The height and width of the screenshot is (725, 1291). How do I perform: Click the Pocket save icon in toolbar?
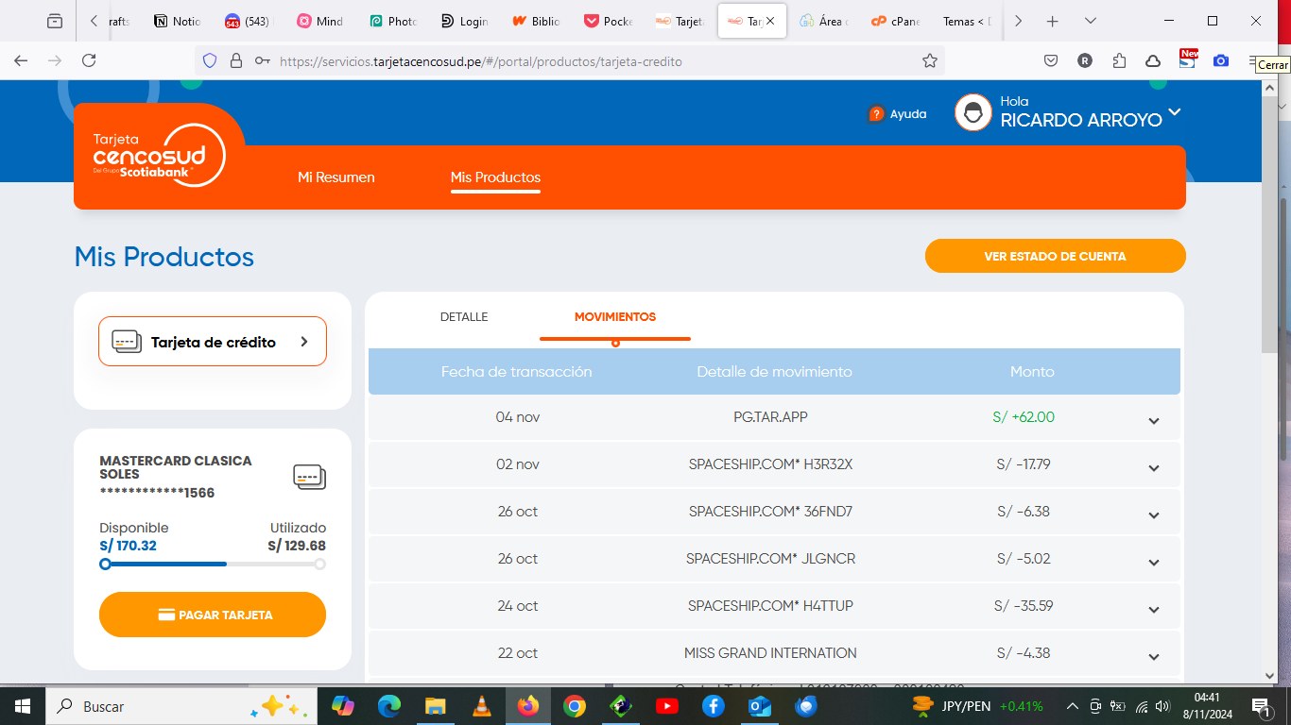pos(1050,60)
